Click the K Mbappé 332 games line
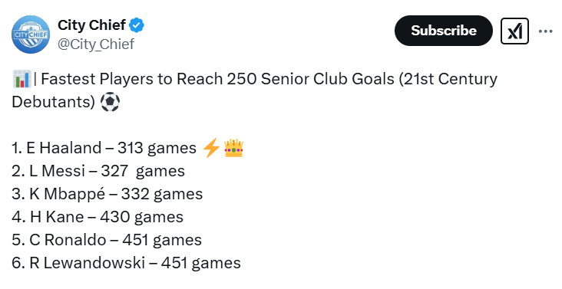This screenshot has height=289, width=562. click(107, 194)
